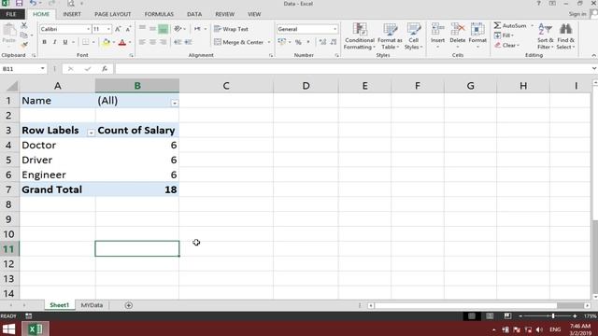Click the Cut scissors icon
Image resolution: width=598 pixels, height=336 pixels.
pos(23,25)
